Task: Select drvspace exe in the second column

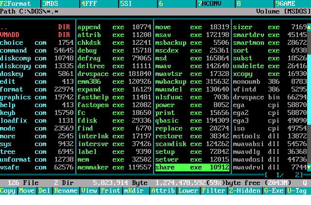Action: [x=115, y=74]
